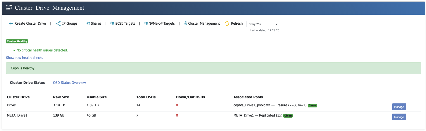Show raw health checks
Screen dimensions: 426x131
[24, 58]
